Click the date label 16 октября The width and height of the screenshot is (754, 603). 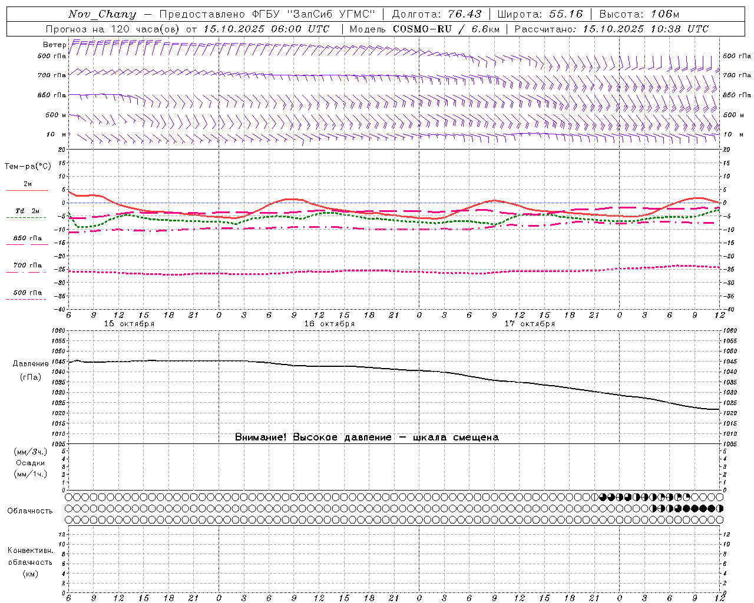(329, 324)
